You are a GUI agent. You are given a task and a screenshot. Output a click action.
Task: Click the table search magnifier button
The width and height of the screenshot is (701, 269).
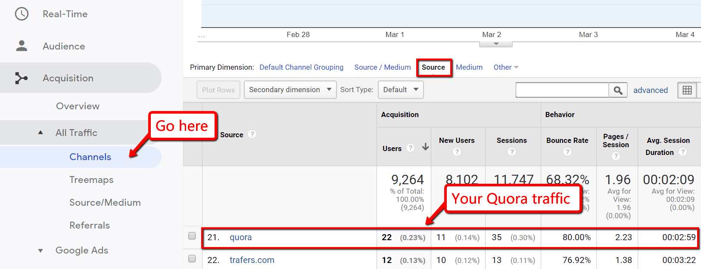[x=618, y=90]
